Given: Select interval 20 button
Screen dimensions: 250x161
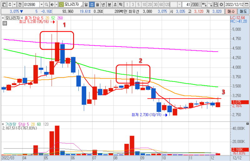Looking at the screenshot, I should click(150, 4).
